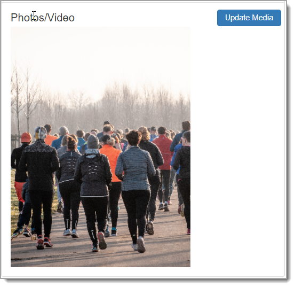Screen dimensions: 295x287
Task: Click the word Video in the heading
Action: pos(60,18)
